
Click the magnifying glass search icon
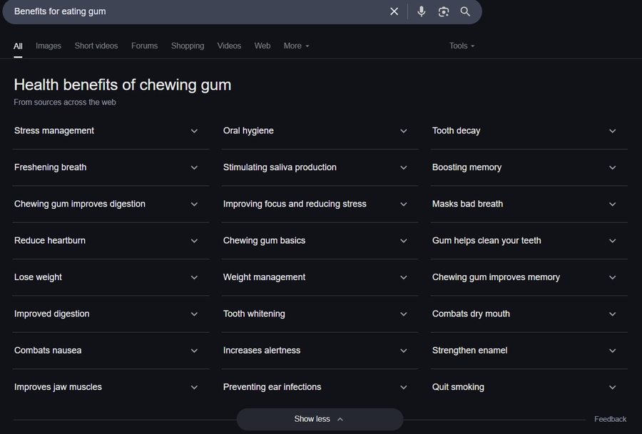[x=465, y=11]
